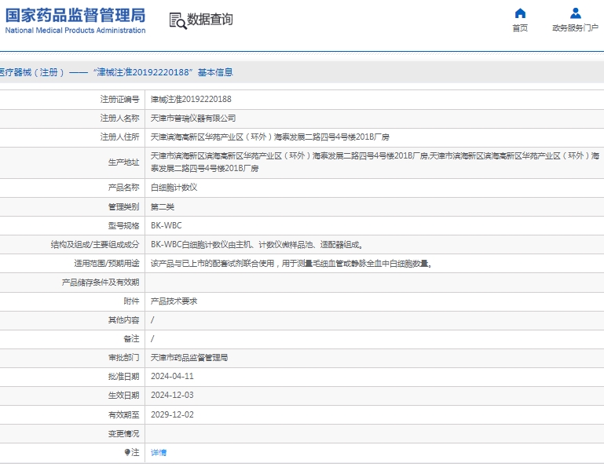
Task: Click National Medical Products Administration subtitle
Action: tap(75, 31)
